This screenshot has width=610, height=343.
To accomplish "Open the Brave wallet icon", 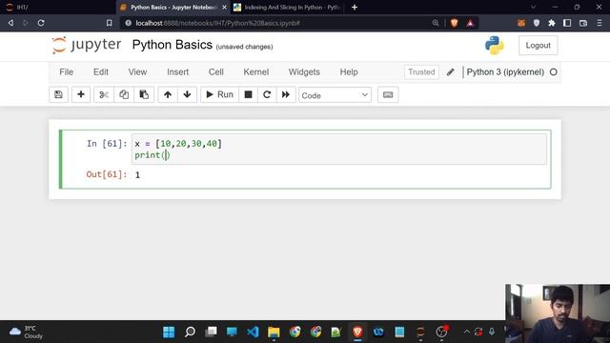I will (583, 23).
